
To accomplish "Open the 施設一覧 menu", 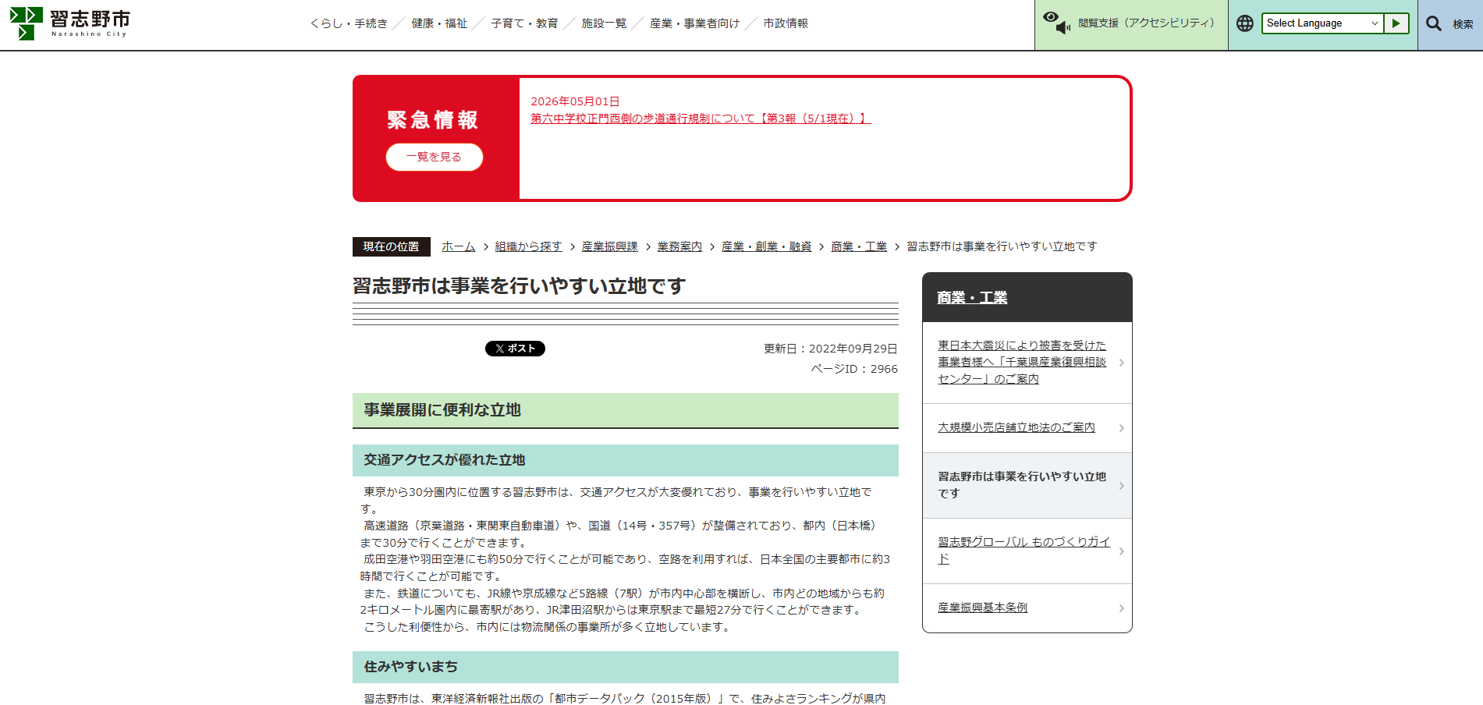I will click(604, 23).
